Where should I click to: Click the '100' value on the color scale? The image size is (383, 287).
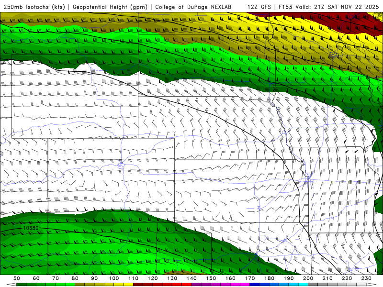click(x=114, y=278)
